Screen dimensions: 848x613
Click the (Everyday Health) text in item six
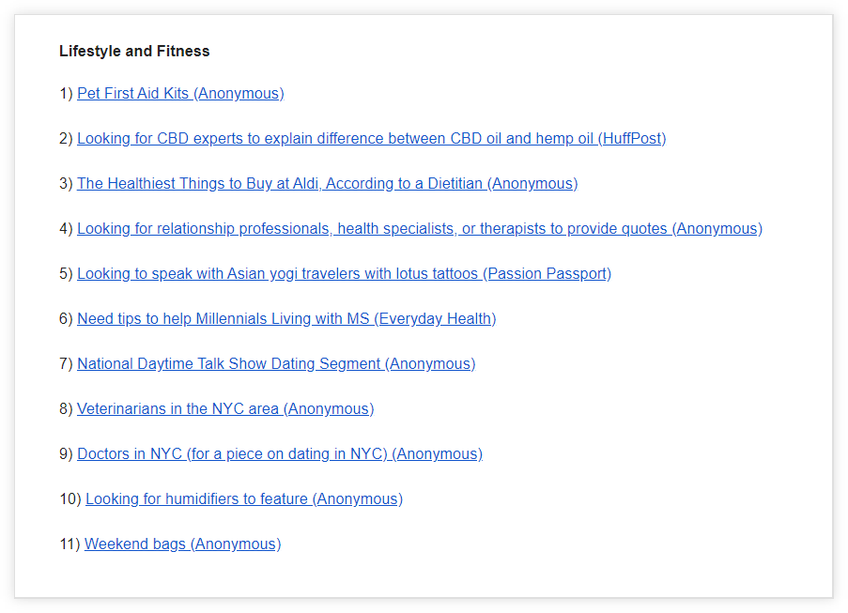click(435, 319)
